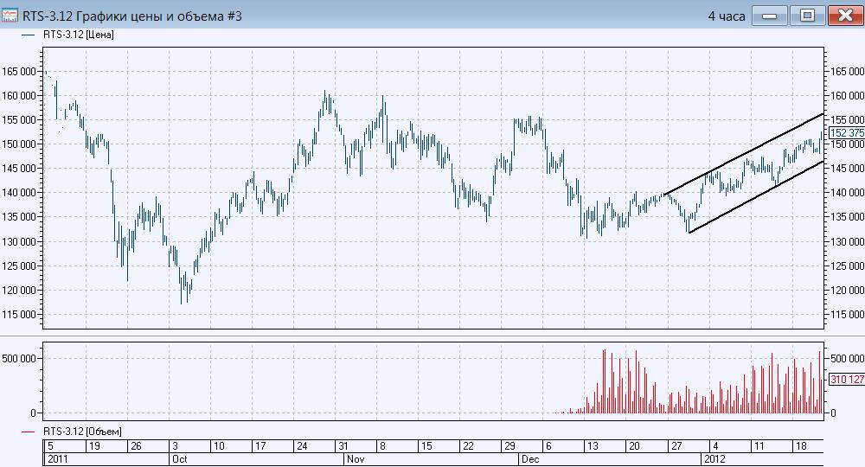The width and height of the screenshot is (865, 467).
Task: Click the left axis 115 000 price label
Action: [19, 314]
